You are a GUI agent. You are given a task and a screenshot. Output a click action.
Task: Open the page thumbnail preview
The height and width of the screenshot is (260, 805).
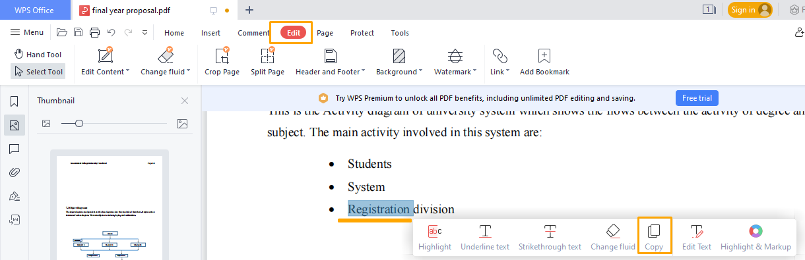coord(110,207)
